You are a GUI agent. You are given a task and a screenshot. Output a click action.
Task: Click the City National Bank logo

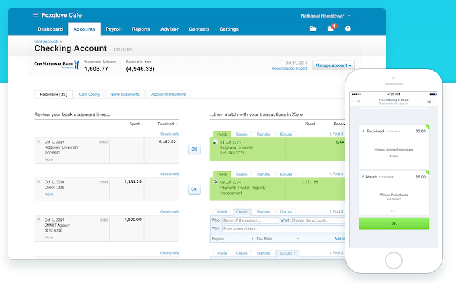[x=57, y=65]
